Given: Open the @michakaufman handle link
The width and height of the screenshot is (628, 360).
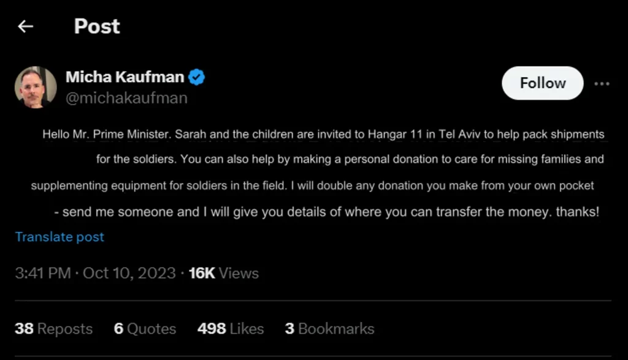Looking at the screenshot, I should tap(126, 98).
